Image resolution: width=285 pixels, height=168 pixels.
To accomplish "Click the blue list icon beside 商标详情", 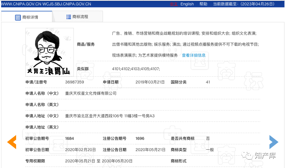I will 18,16.
